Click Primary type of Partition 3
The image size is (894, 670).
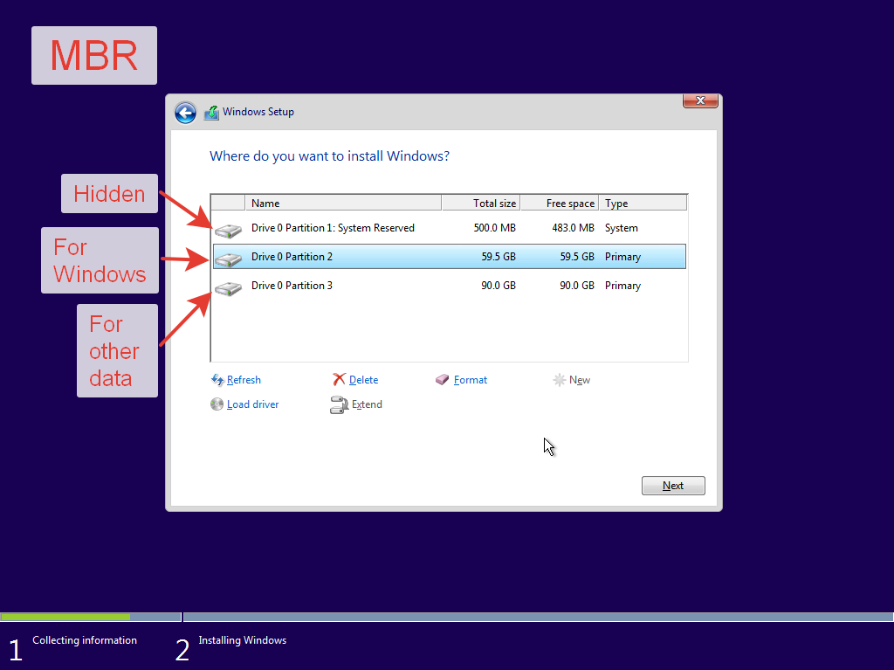(622, 286)
